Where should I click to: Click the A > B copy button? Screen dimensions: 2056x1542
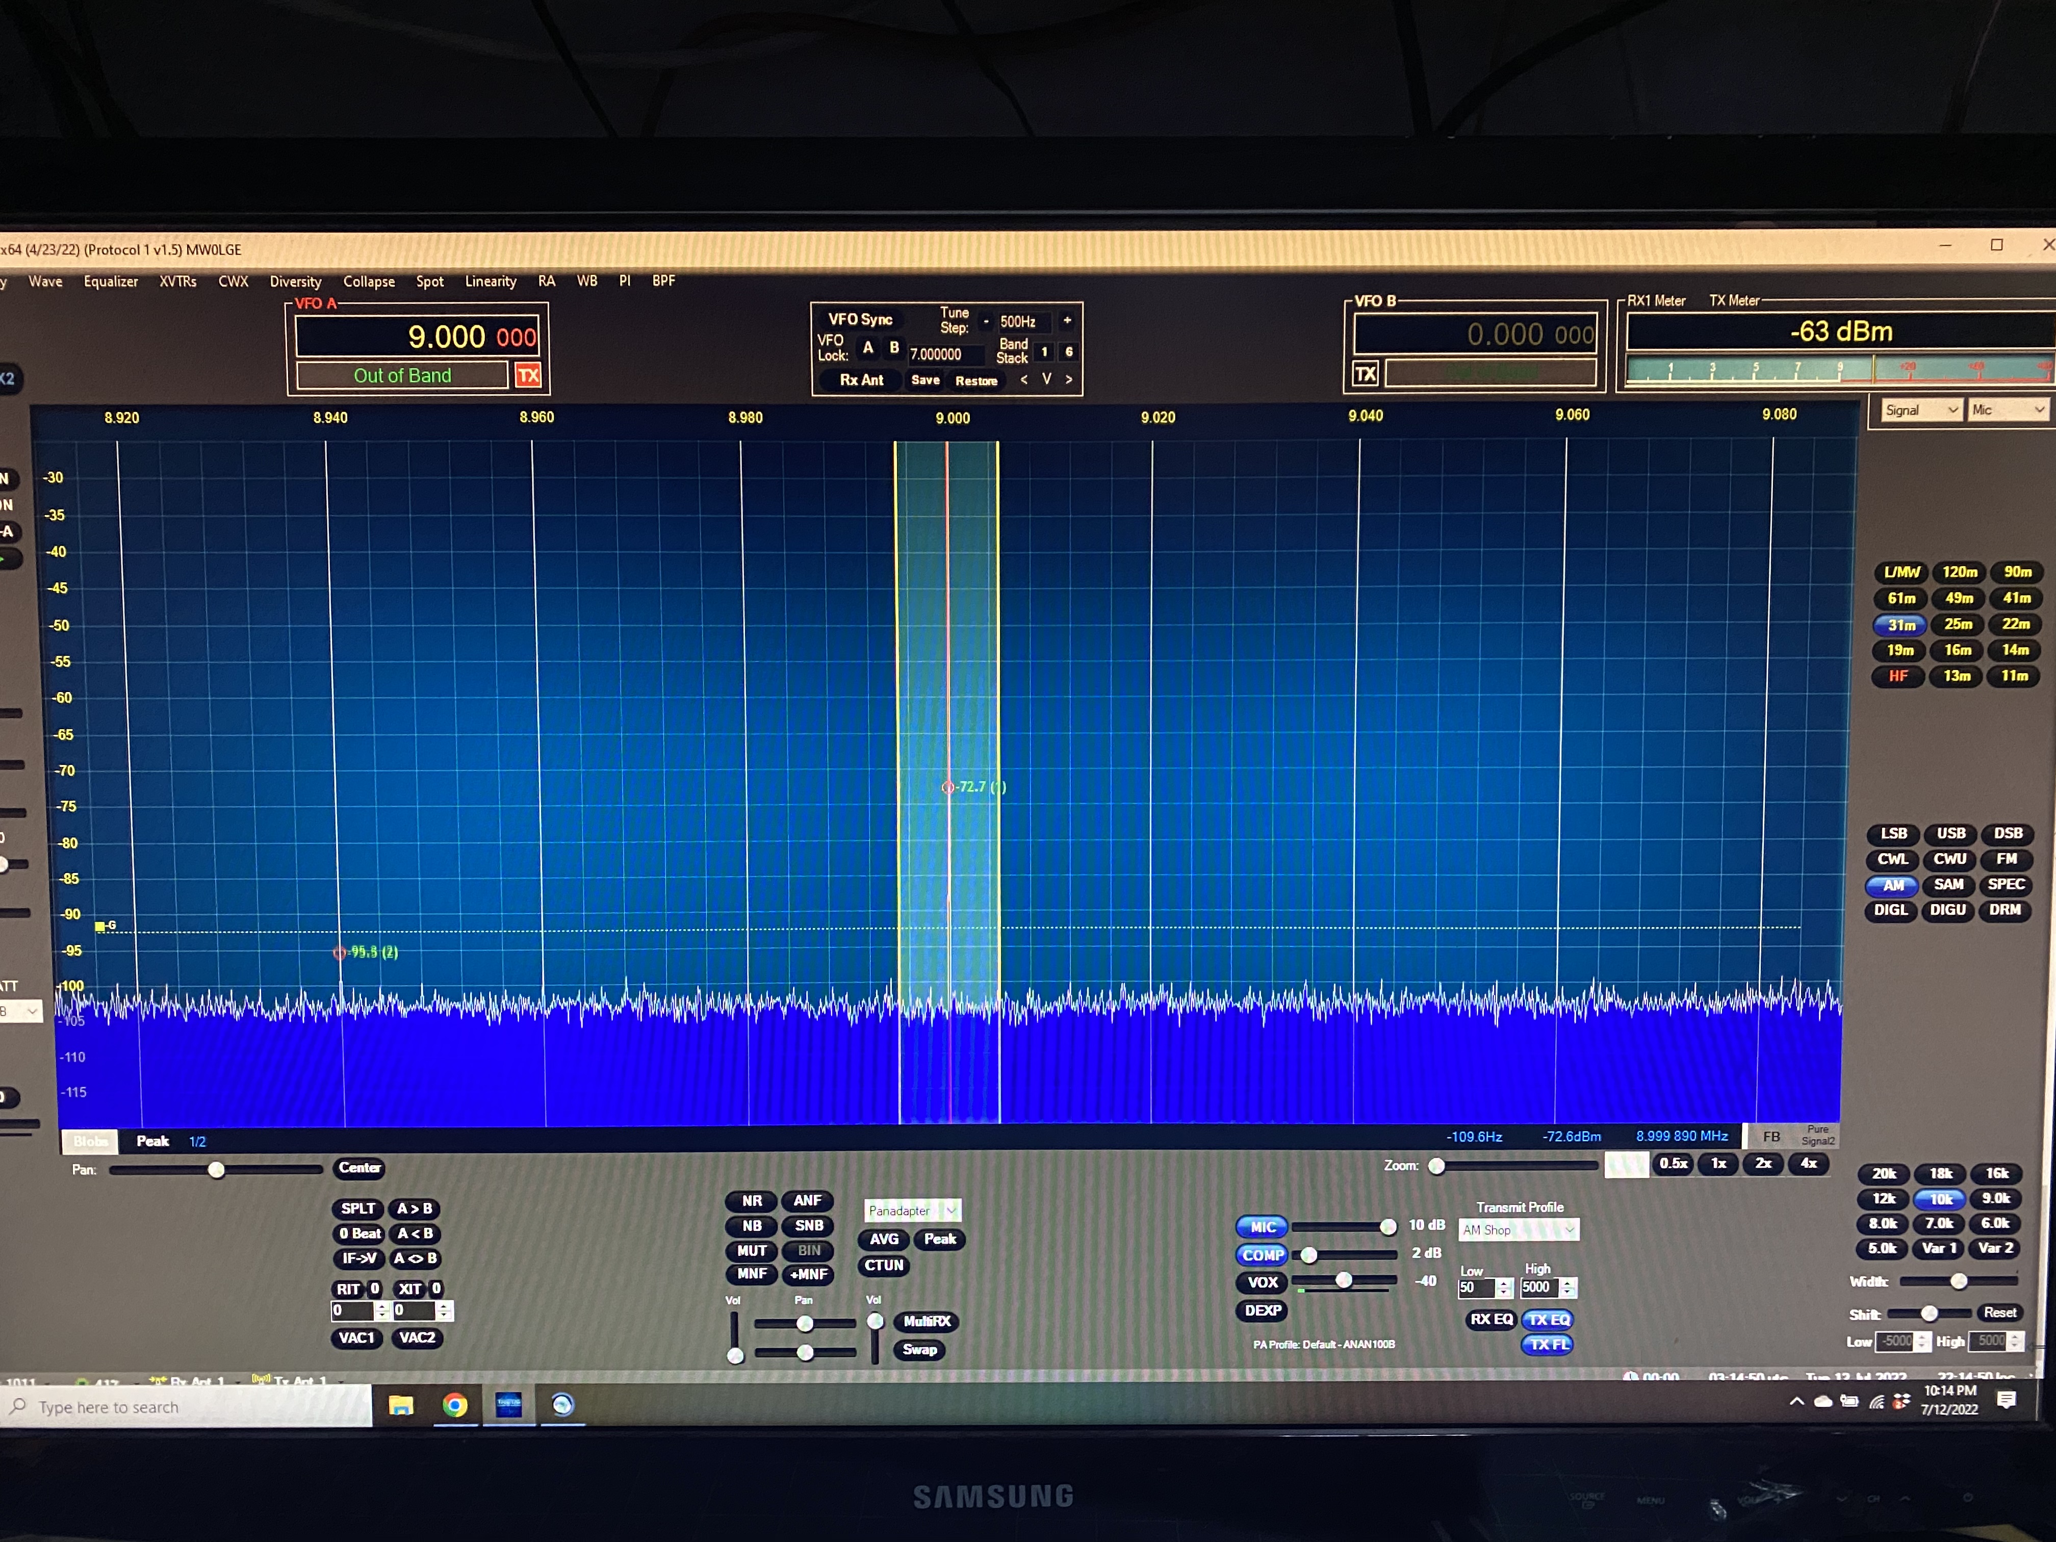415,1209
